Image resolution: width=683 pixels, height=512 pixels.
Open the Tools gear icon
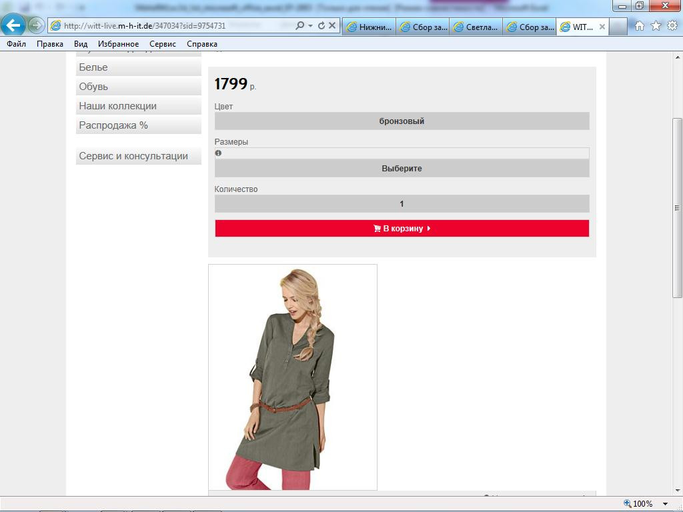click(x=672, y=26)
